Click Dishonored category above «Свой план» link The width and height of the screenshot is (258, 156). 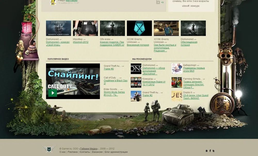pos(52,39)
